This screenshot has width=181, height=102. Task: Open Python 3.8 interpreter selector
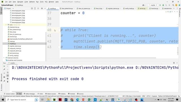[x=167, y=96]
